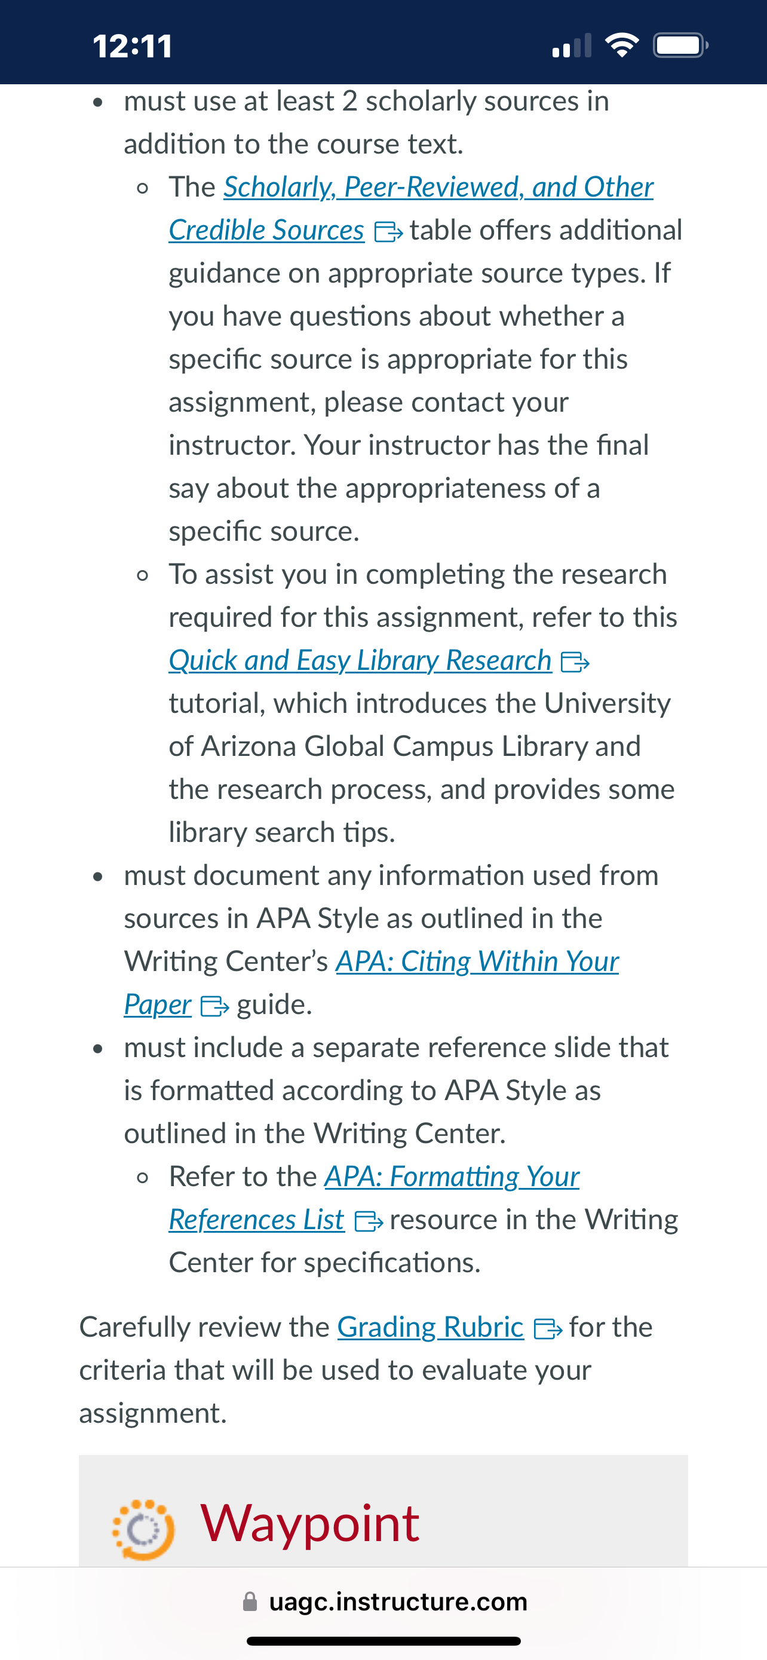Open Scholarly, Peer-Reviewed, and Other link

(438, 188)
